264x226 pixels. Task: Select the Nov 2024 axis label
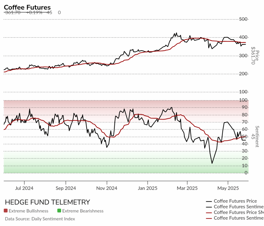pyautogui.click(x=106, y=188)
